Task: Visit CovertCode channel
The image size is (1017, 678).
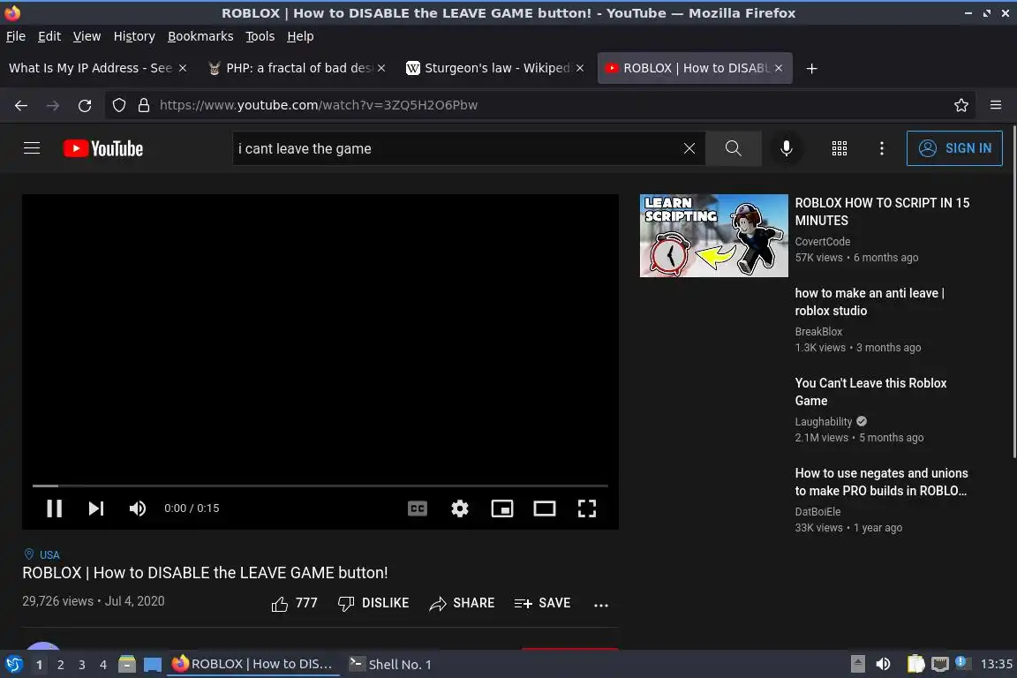Action: [x=823, y=241]
